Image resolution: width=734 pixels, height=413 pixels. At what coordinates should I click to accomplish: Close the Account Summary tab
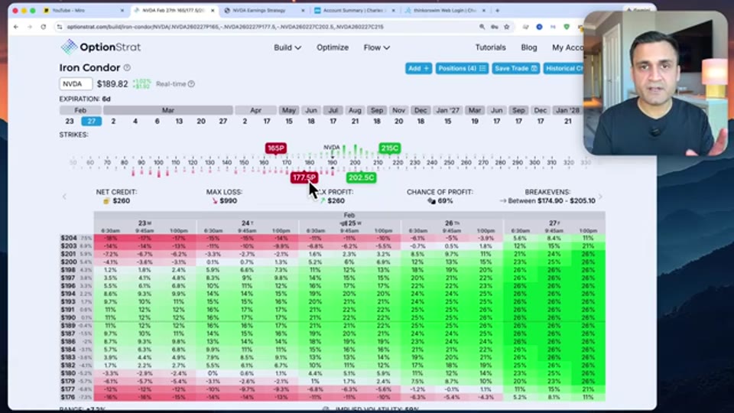[x=393, y=10]
